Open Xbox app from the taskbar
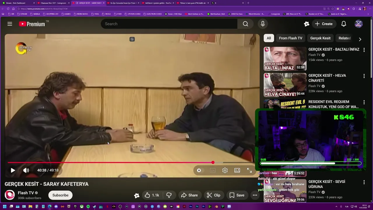Screen dimensions: 373x210 [x=82, y=206]
